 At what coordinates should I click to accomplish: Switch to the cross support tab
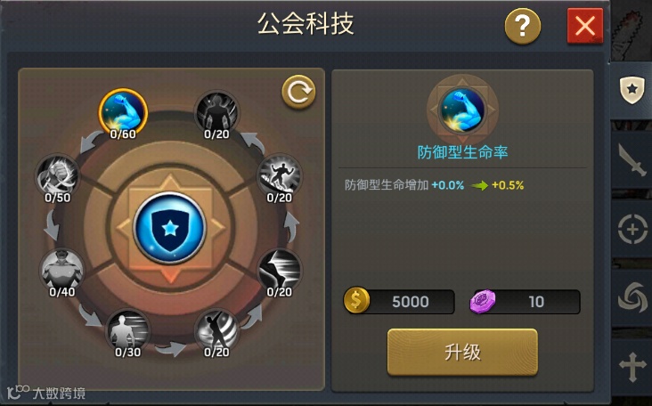click(632, 367)
